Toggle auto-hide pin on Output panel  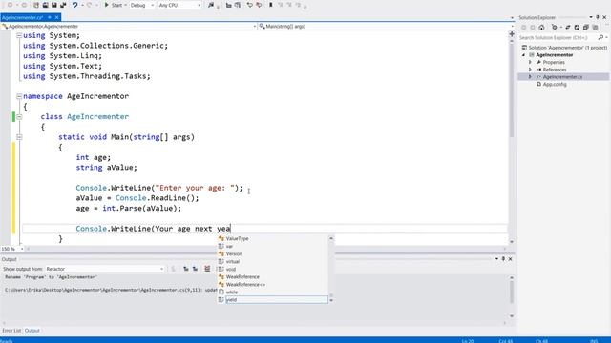(x=503, y=259)
